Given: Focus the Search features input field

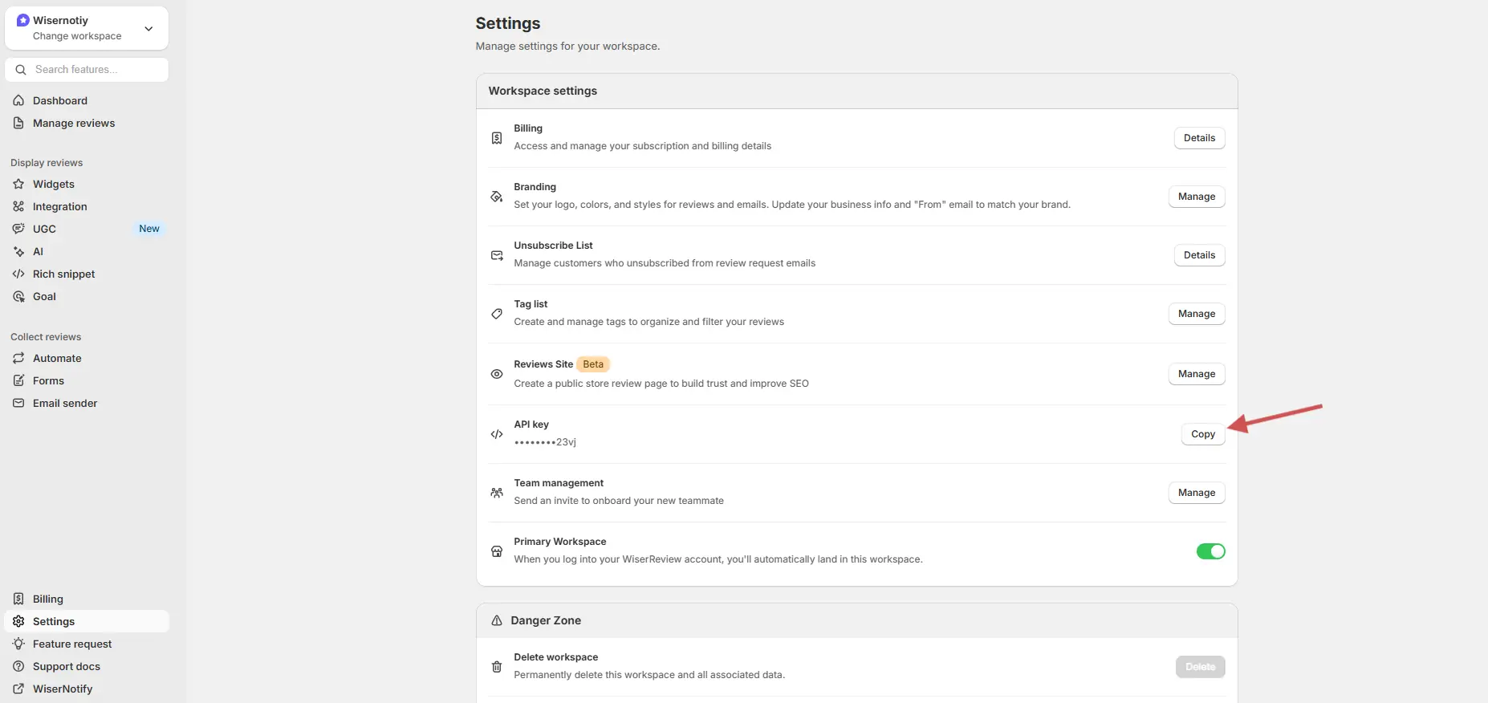Looking at the screenshot, I should tap(87, 70).
